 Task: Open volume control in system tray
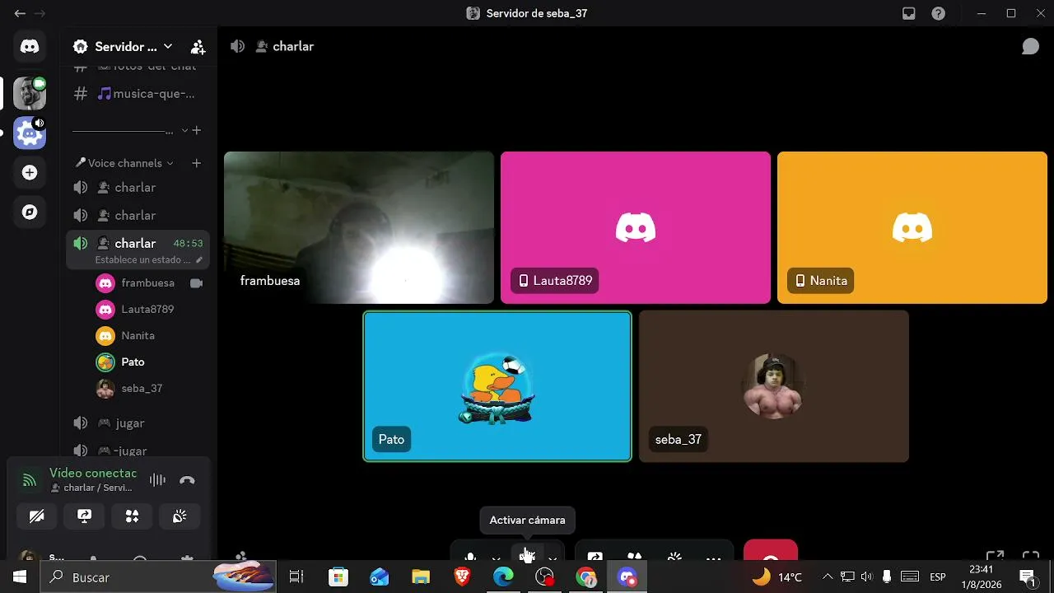(x=866, y=577)
